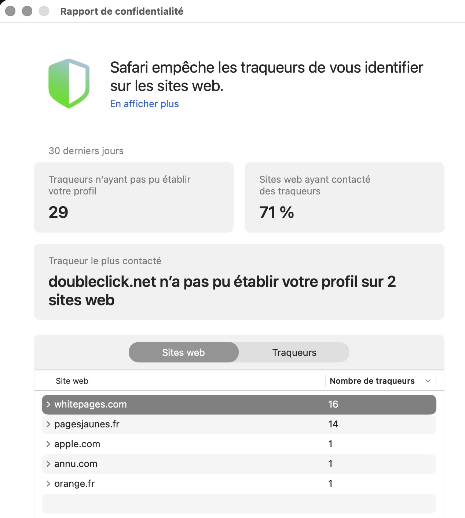The height and width of the screenshot is (518, 465).
Task: Click the doubleclick.net most-contacted tracker card
Action: pos(239,281)
